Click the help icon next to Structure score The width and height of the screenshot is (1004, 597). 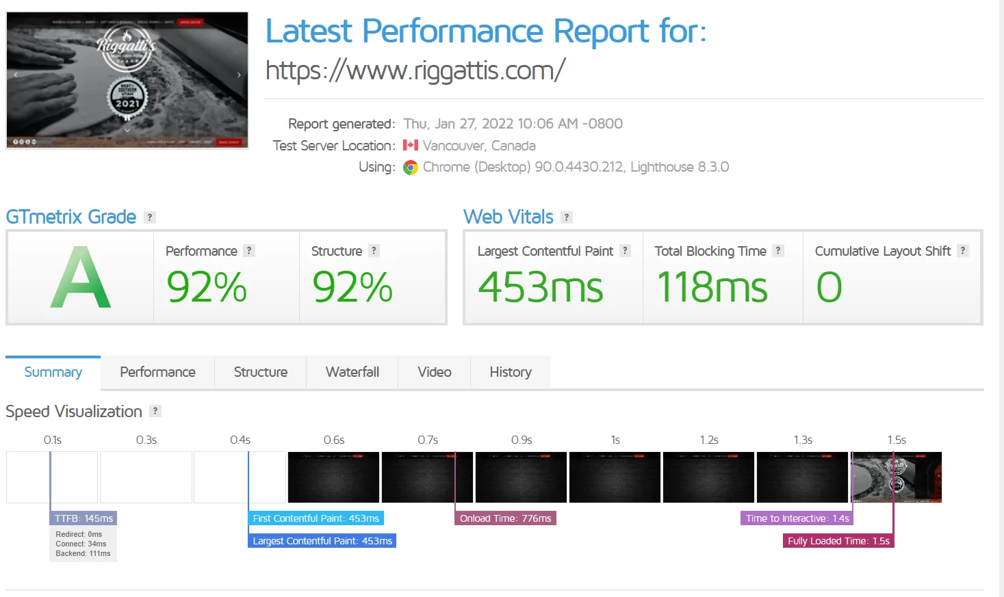click(374, 251)
